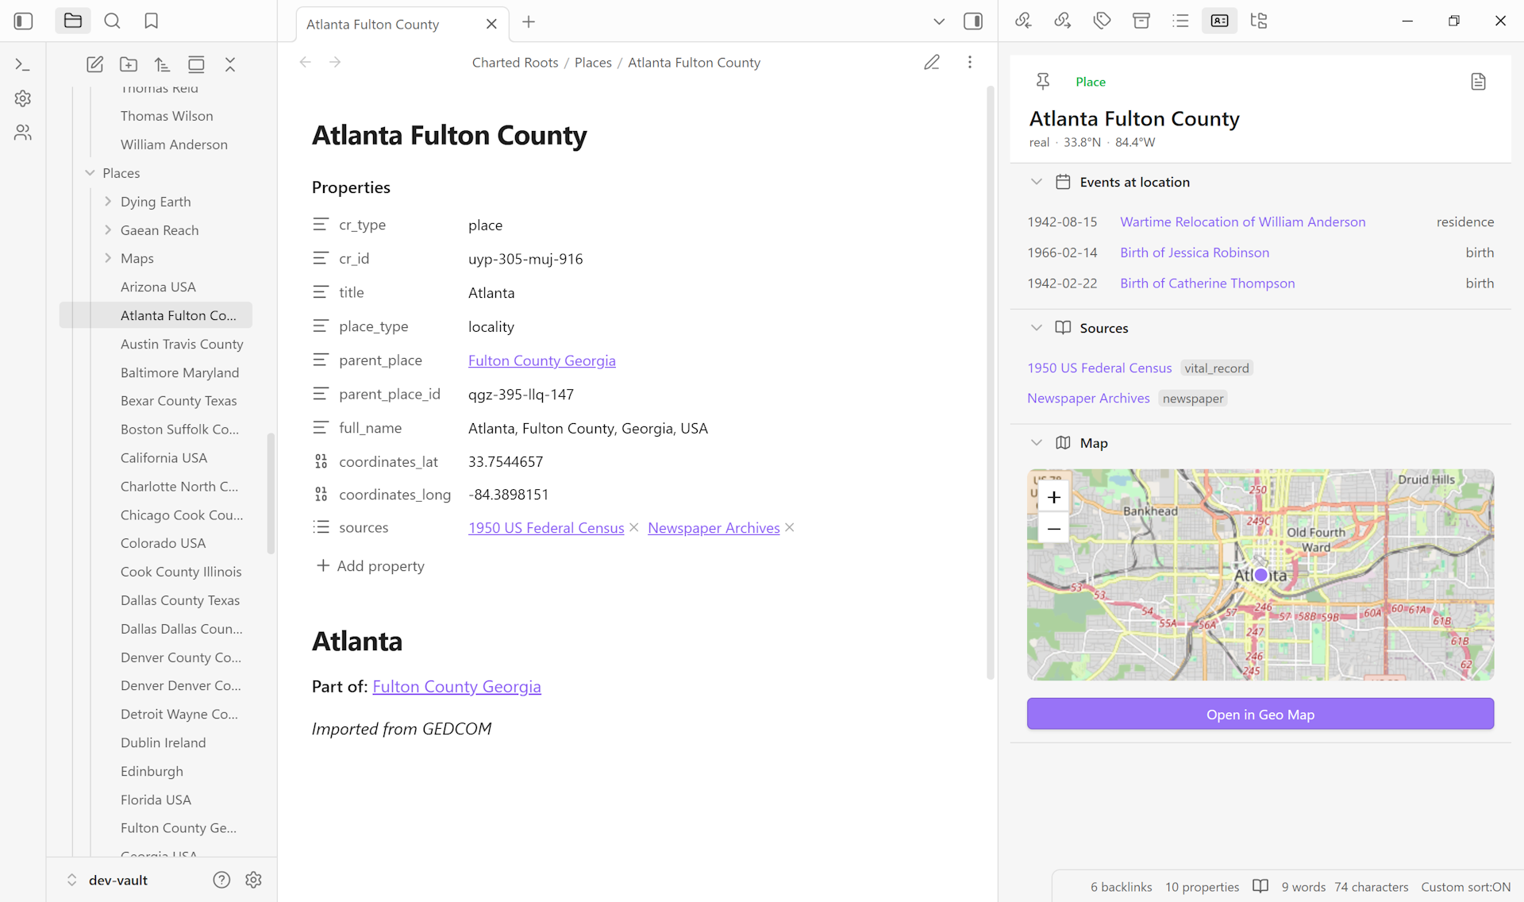This screenshot has height=902, width=1524.
Task: Open the outgoing links panel tab
Action: click(1063, 21)
